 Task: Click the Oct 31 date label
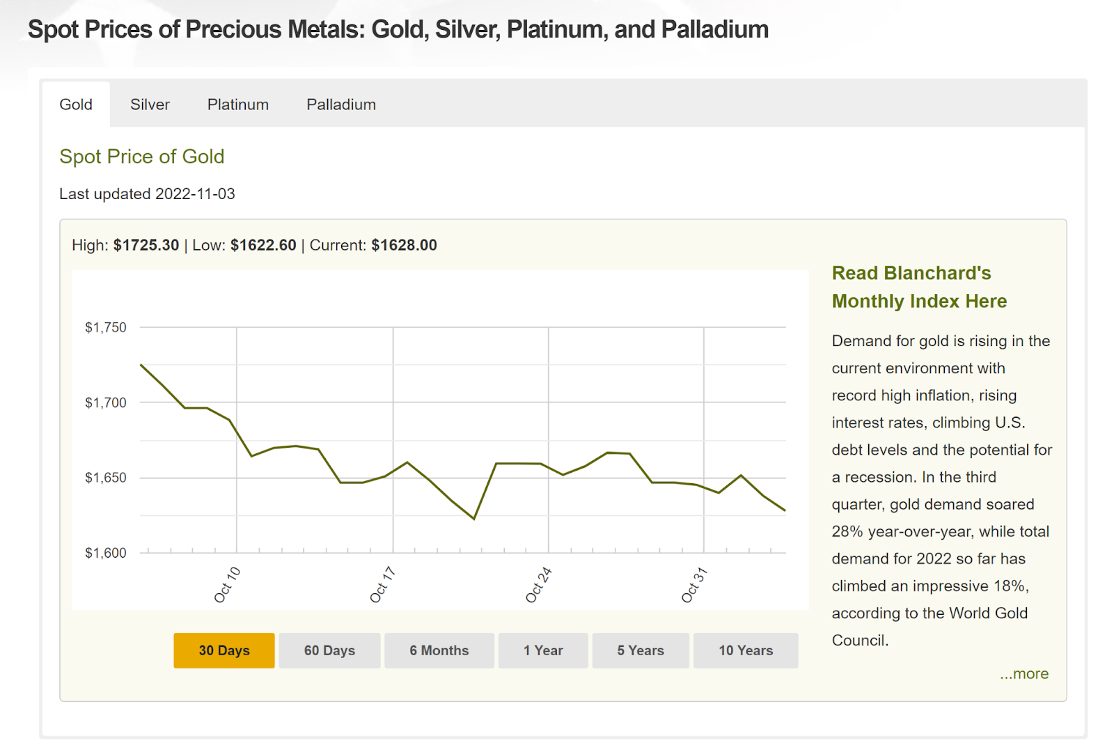tap(694, 585)
